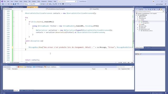This screenshot has width=168, height=94.
Task: Click the Save All toolbar icon
Action: pyautogui.click(x=15, y=4)
